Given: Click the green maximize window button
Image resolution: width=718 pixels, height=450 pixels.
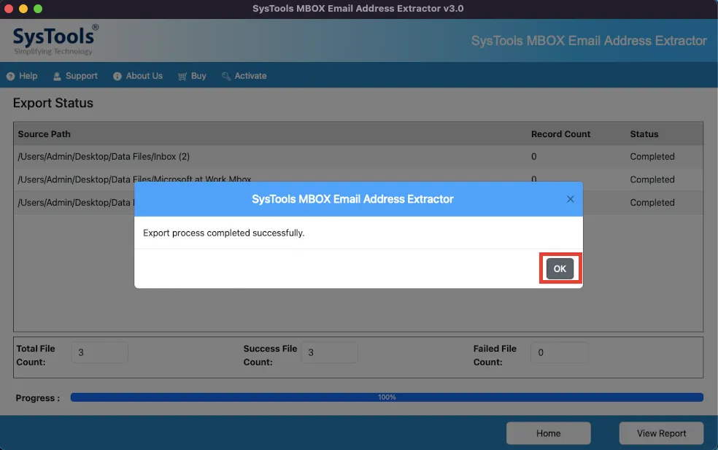Looking at the screenshot, I should pos(38,9).
